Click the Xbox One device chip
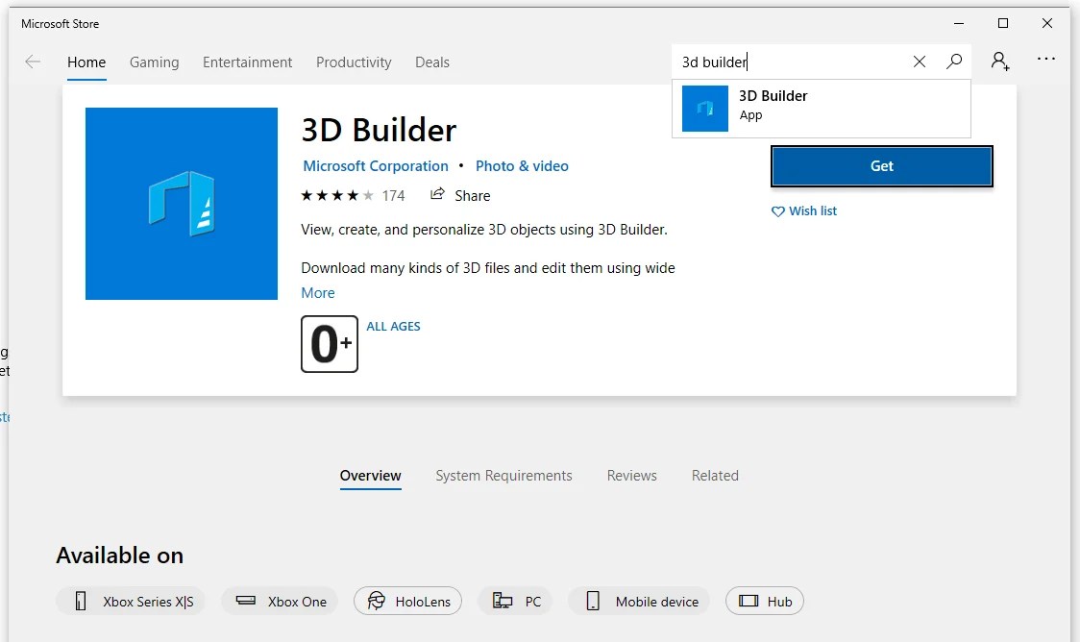 click(279, 602)
